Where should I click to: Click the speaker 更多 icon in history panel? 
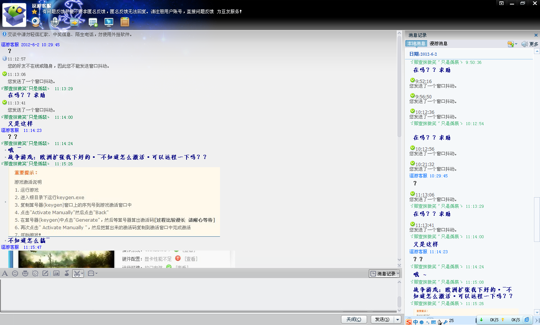tap(525, 44)
